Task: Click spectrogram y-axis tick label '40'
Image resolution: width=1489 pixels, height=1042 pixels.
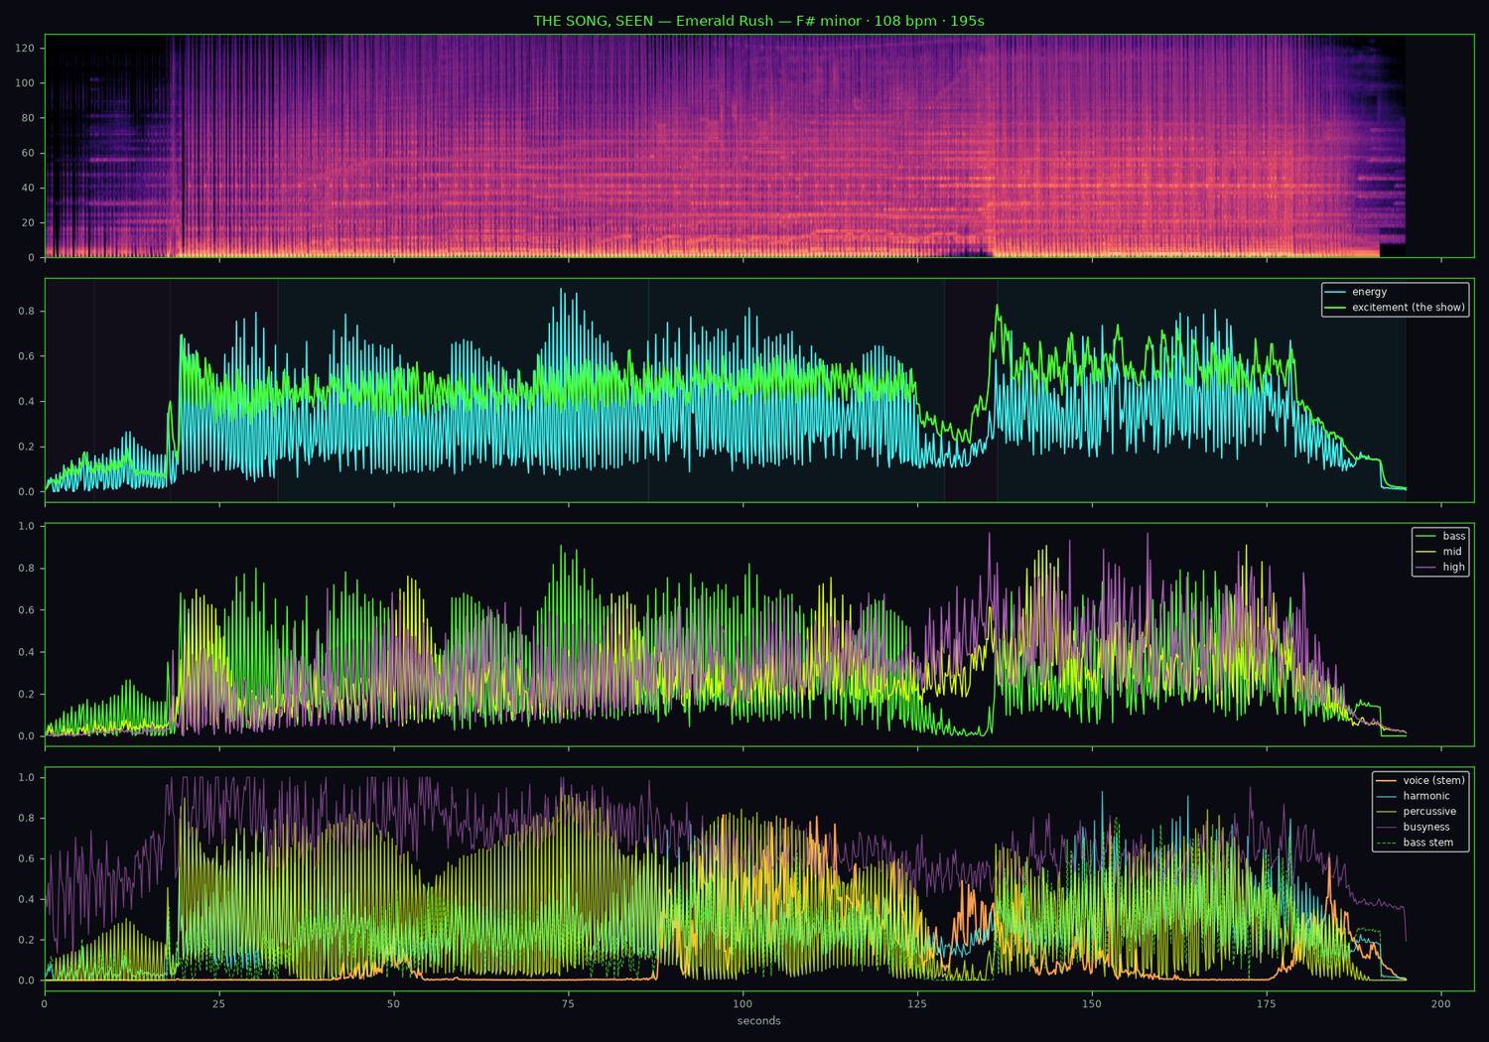Action: tap(28, 188)
